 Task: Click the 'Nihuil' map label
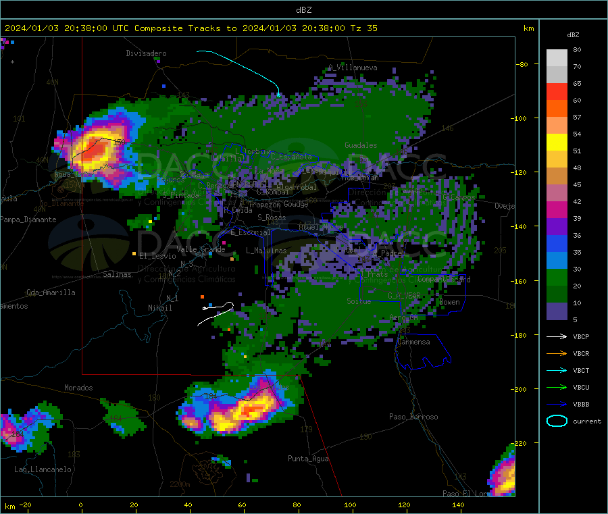tap(159, 308)
